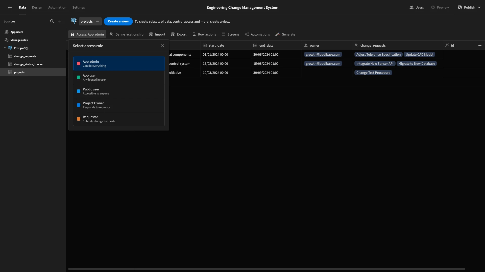Switch to the Settings tab
Viewport: 485px width, 272px height.
click(79, 8)
